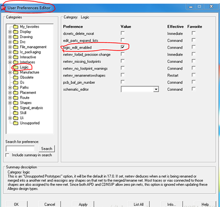220x207 pixels.
Task: Click the Search button
Action: 47,148
